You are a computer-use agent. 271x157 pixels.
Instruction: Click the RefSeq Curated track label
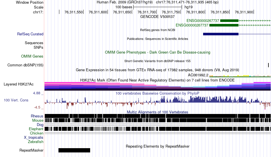30,34
